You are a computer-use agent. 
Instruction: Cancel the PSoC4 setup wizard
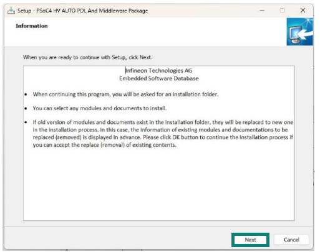pyautogui.click(x=291, y=240)
